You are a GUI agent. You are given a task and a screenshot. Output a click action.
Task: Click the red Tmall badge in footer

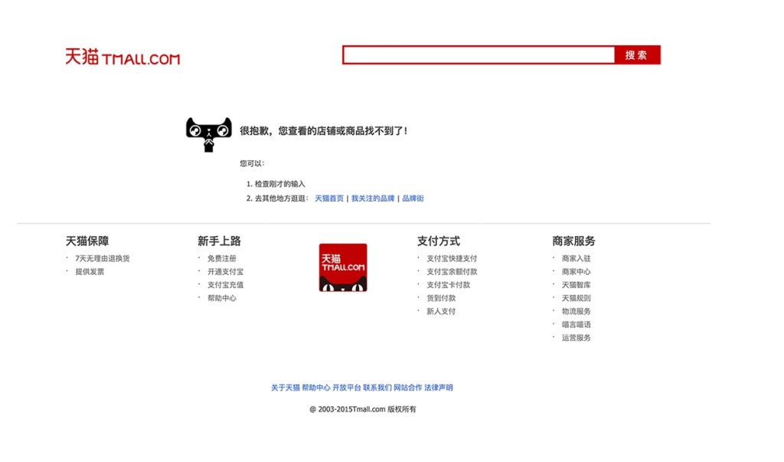click(x=342, y=267)
